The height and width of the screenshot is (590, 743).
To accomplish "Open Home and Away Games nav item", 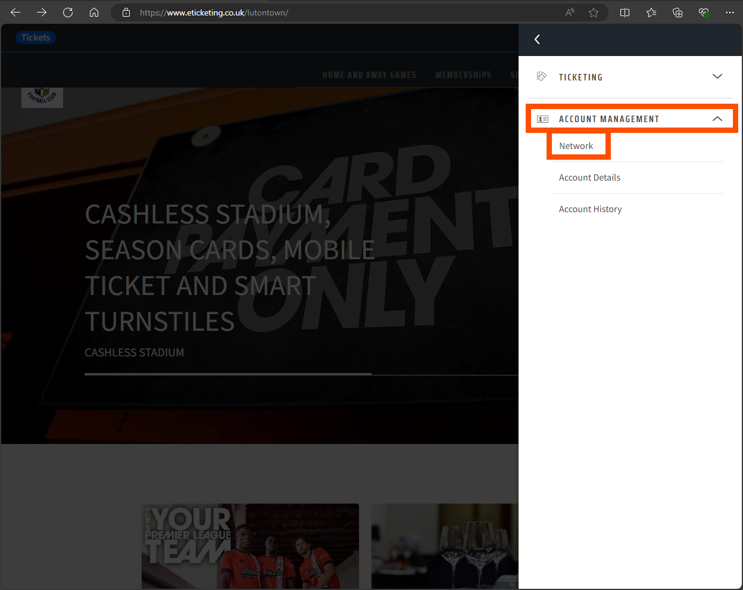I will pyautogui.click(x=369, y=75).
